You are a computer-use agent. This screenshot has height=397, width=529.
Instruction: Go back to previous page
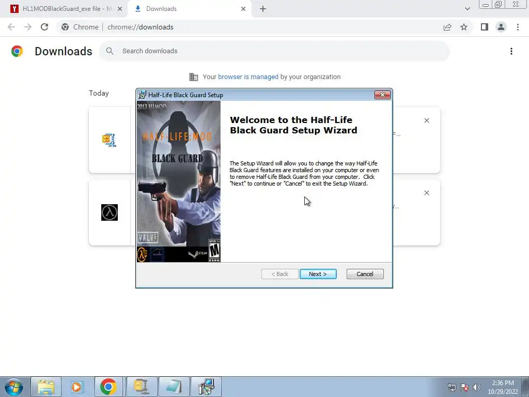point(11,27)
